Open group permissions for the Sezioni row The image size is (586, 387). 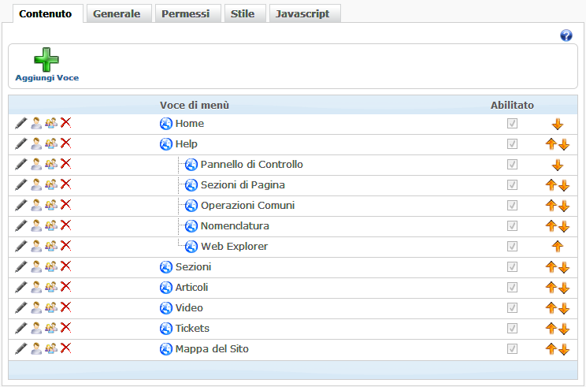51,266
